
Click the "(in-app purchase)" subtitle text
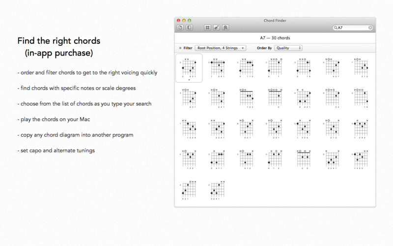coord(59,53)
